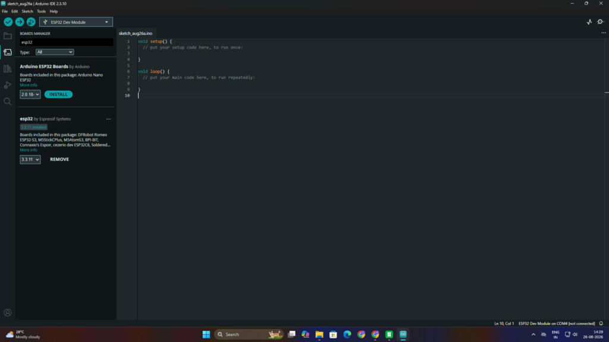Click the void loop() code line
The width and height of the screenshot is (609, 342).
click(x=154, y=71)
